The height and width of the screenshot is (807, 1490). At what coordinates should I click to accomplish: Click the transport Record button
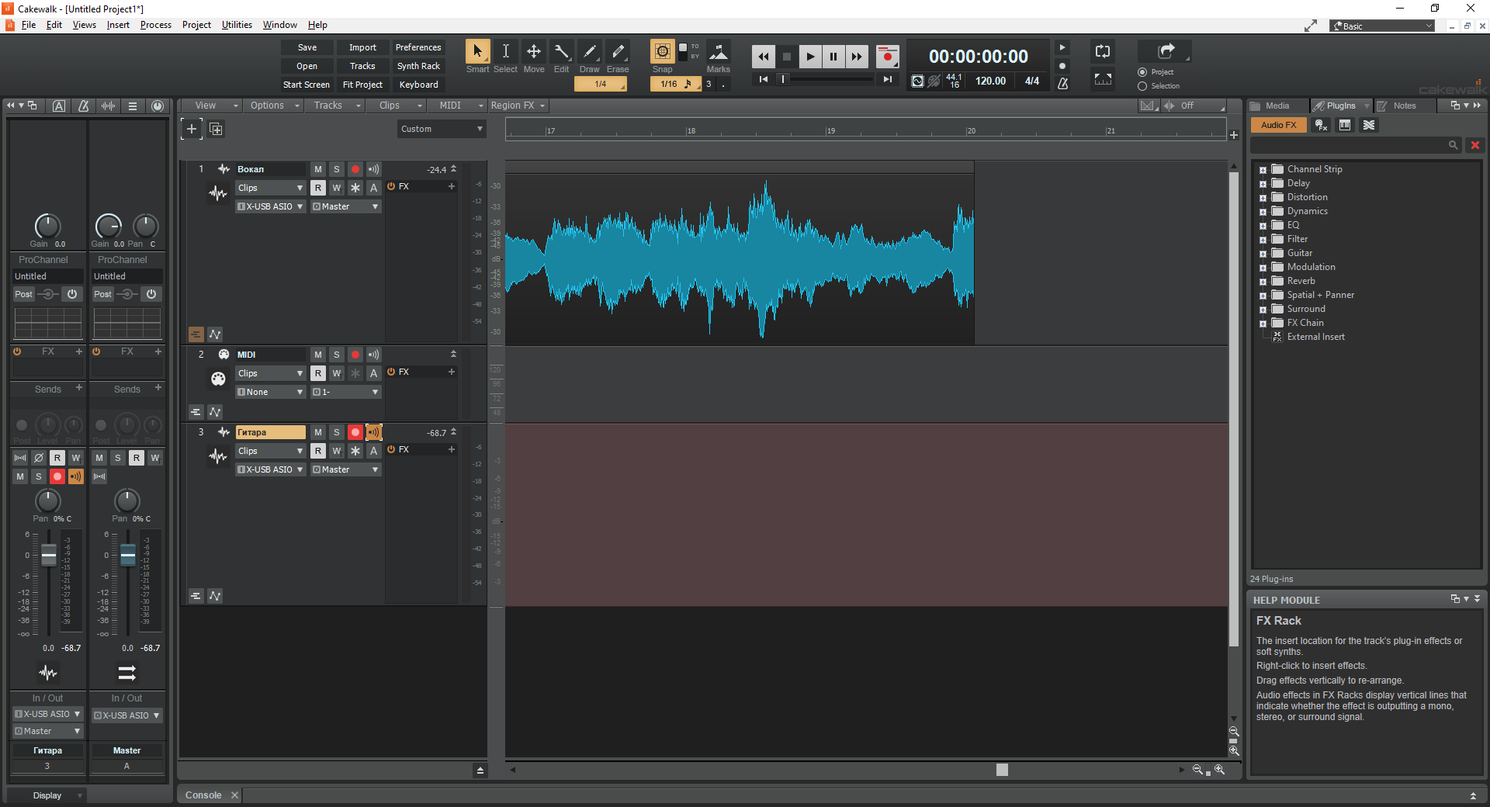coord(887,56)
